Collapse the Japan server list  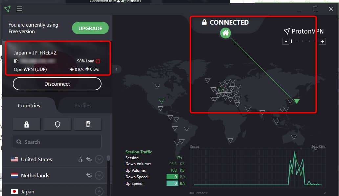click(99, 191)
